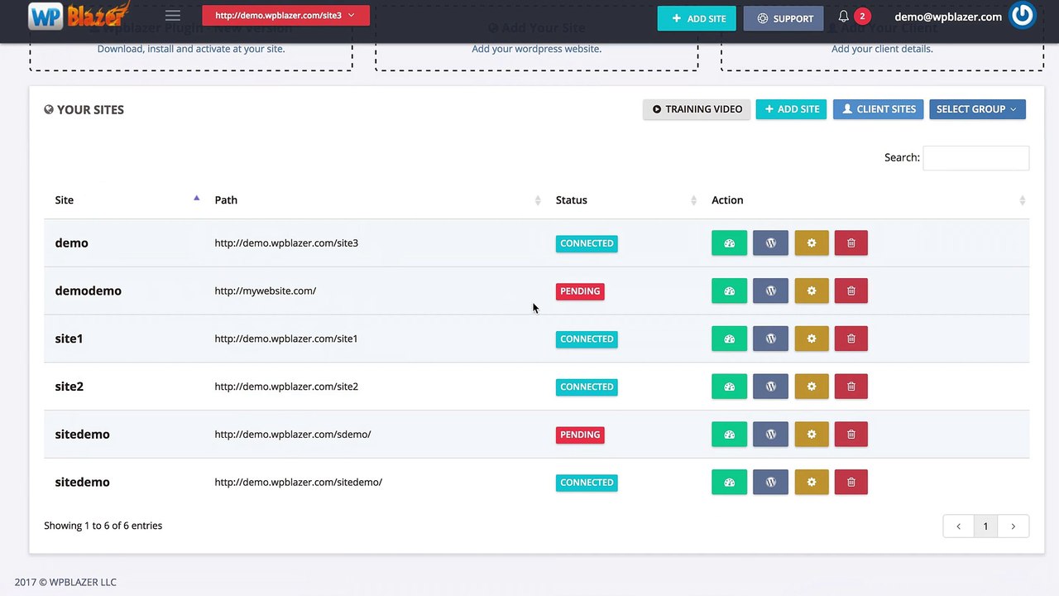
Task: Open settings gear for site1 row
Action: (812, 339)
